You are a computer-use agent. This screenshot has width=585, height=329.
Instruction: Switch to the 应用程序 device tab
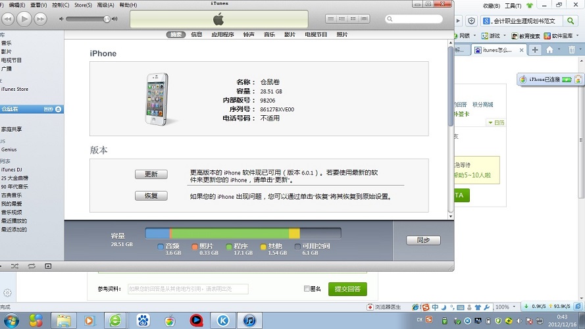click(222, 34)
